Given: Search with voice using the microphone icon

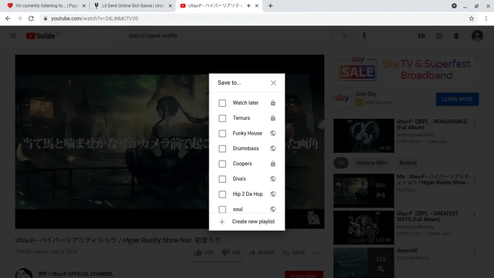Looking at the screenshot, I should [364, 36].
